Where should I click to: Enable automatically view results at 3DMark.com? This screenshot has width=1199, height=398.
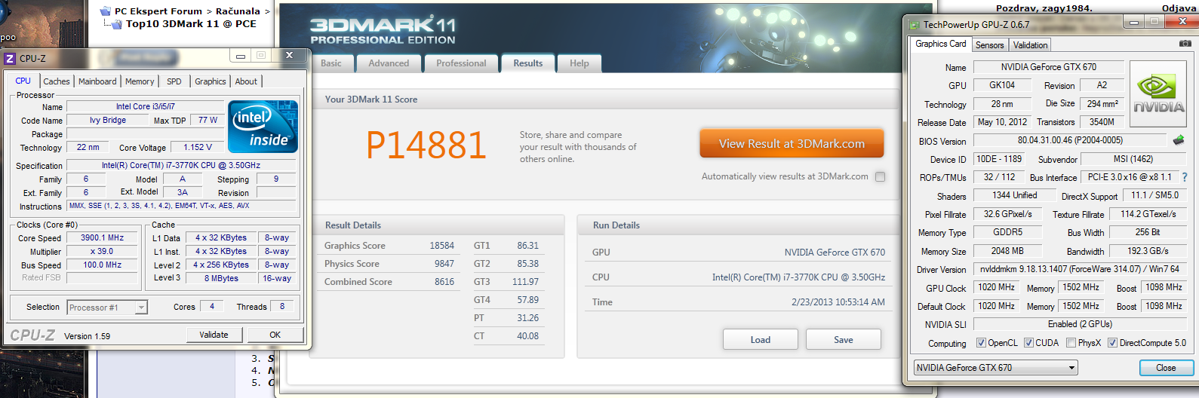pyautogui.click(x=880, y=176)
